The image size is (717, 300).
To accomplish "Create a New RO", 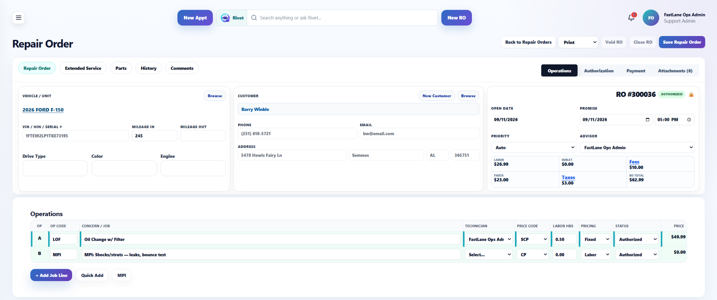I will tap(457, 18).
